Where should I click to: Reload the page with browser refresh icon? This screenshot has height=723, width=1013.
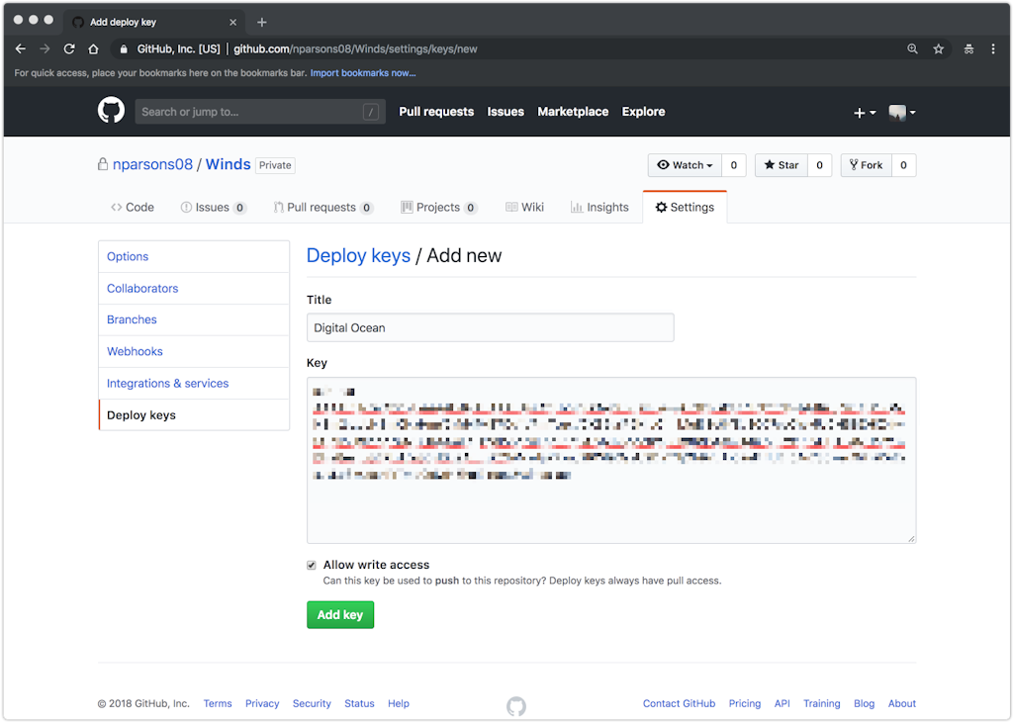pyautogui.click(x=69, y=48)
